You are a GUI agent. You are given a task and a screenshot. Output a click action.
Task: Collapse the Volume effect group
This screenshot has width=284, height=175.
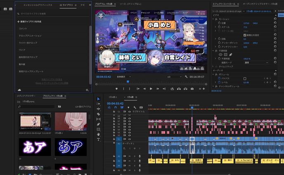point(213,74)
